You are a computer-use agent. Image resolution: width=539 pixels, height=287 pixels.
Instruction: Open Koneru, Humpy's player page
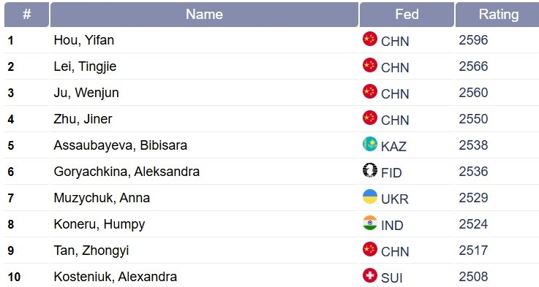click(x=99, y=224)
